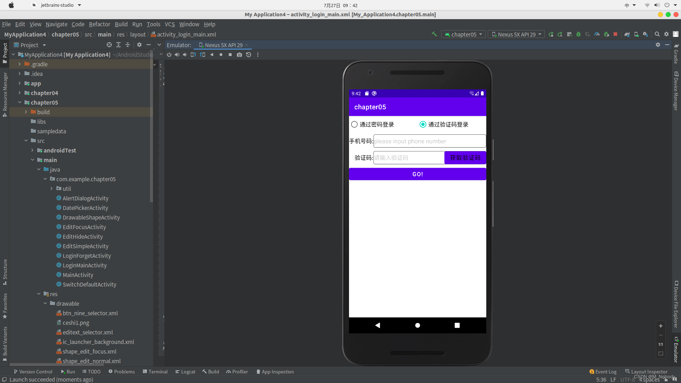Open the Nexus 5X API 29 device dropdown
The image size is (681, 383).
tap(516, 34)
